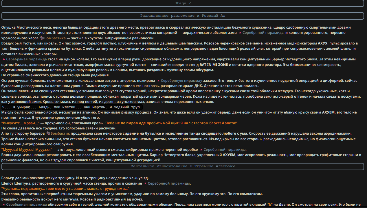Click the rat icon beside "Бомбастика — застыл"
Image resolution: width=367 pixels, height=208 pixels.
tap(42, 38)
